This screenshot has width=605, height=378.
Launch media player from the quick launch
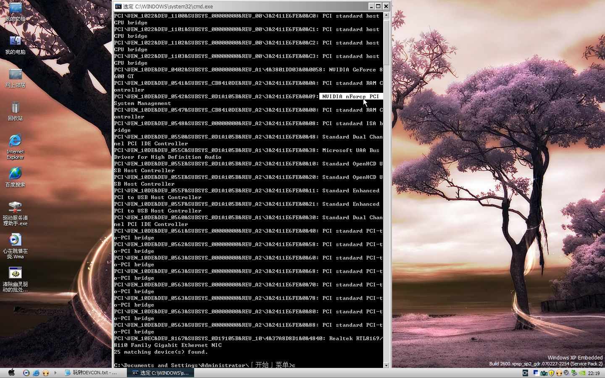26,373
